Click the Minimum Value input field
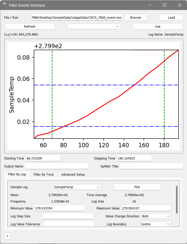The image size is (187, 244). tap(59, 208)
